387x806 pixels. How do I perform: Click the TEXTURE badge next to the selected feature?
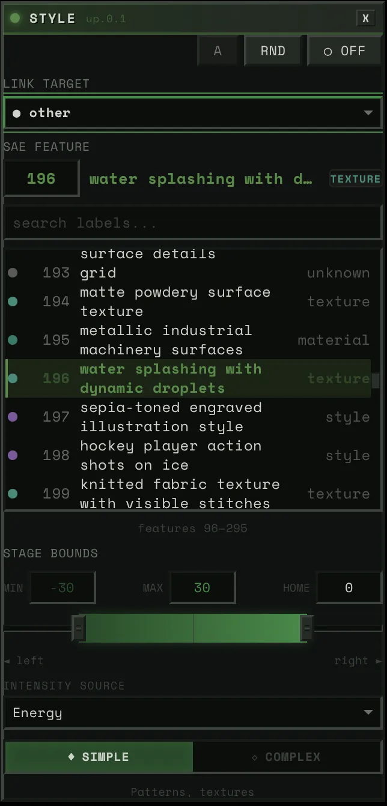click(355, 178)
